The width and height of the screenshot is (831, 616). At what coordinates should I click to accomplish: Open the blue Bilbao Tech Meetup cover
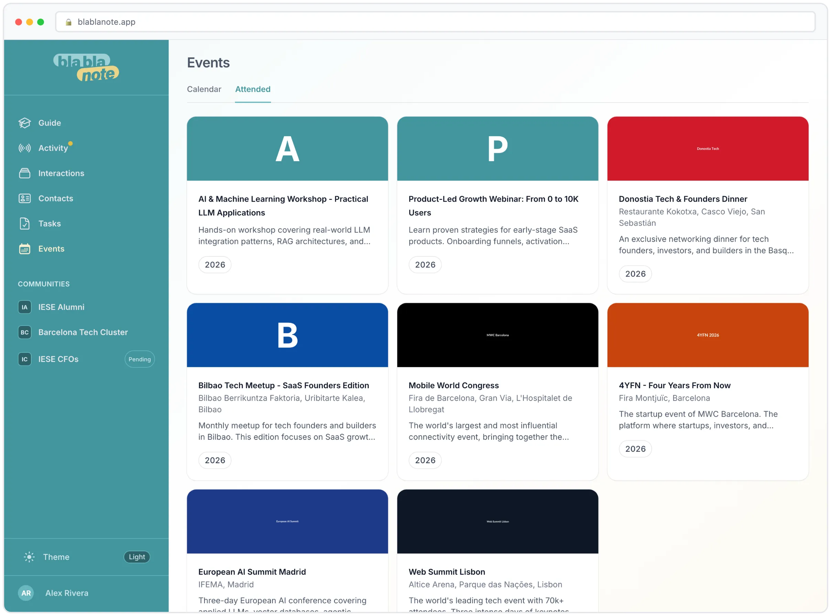tap(288, 335)
